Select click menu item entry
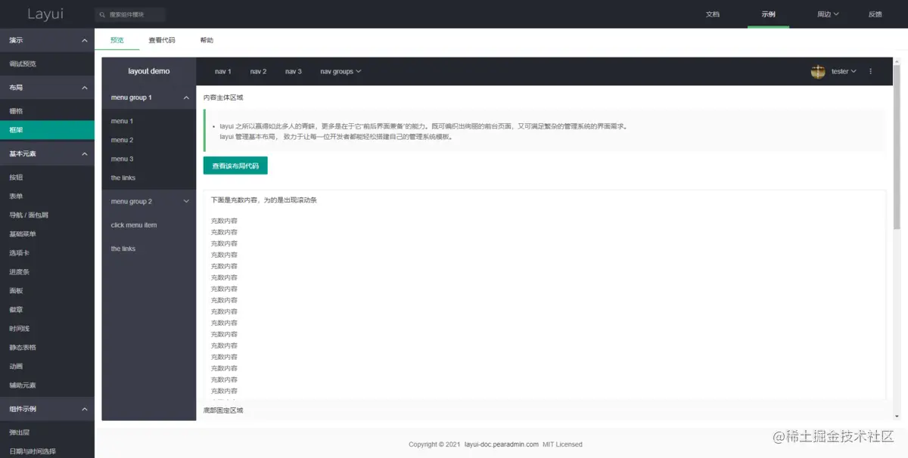 point(149,225)
